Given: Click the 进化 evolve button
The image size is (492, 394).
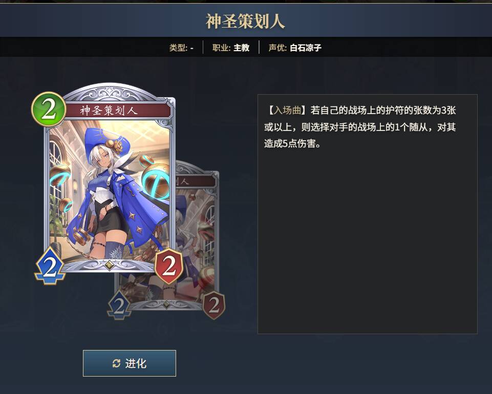Looking at the screenshot, I should coord(130,363).
